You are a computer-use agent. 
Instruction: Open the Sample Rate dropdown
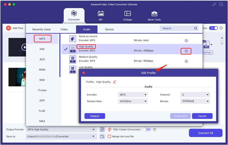click(x=133, y=101)
